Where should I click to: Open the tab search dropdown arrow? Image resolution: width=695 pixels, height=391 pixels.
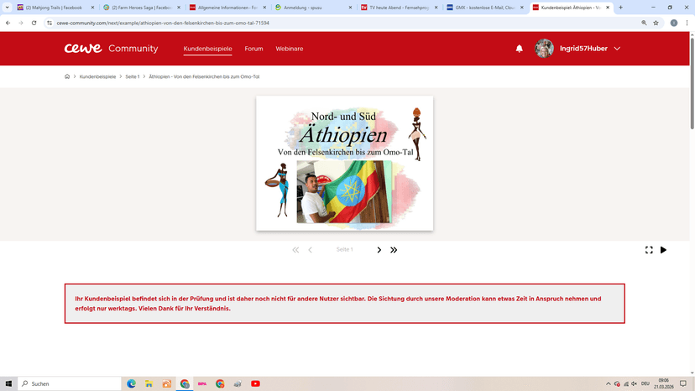coord(7,8)
